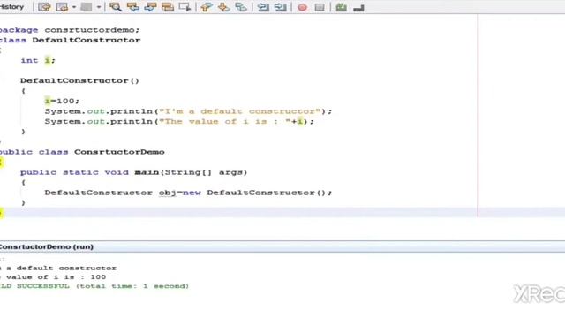This screenshot has height=318, width=565.
Task: Click the Back navigation icon
Action: pyautogui.click(x=63, y=7)
